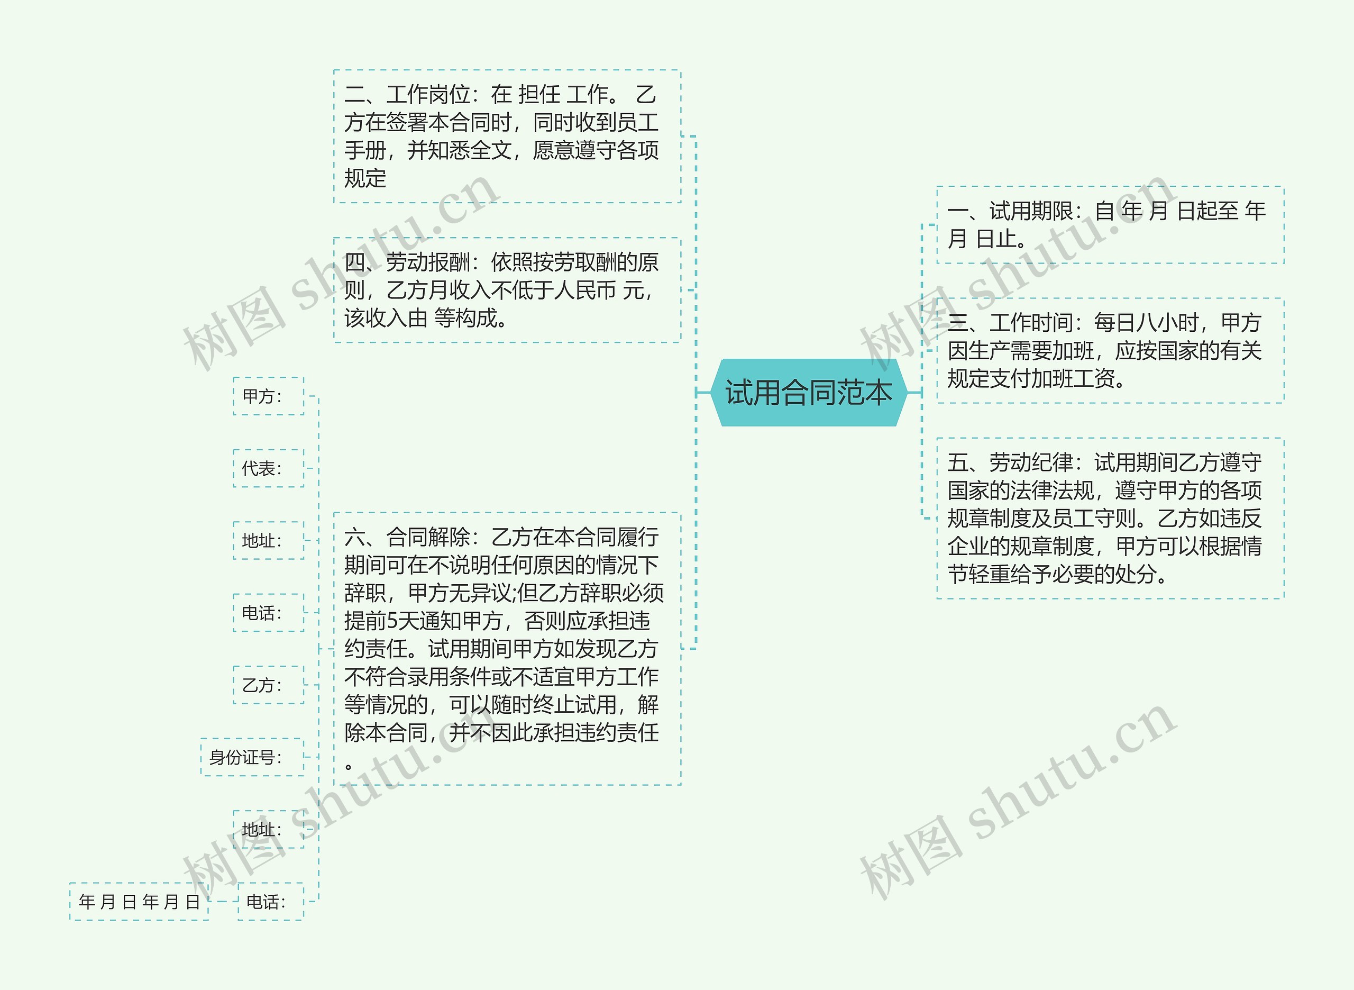Select the node 四、劳动报酬
The width and height of the screenshot is (1354, 990).
(x=507, y=290)
